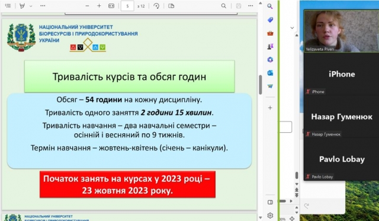The width and height of the screenshot is (379, 221).
Task: Click the previous-page double-up arrow in background scrollbar
Action: pyautogui.click(x=297, y=190)
